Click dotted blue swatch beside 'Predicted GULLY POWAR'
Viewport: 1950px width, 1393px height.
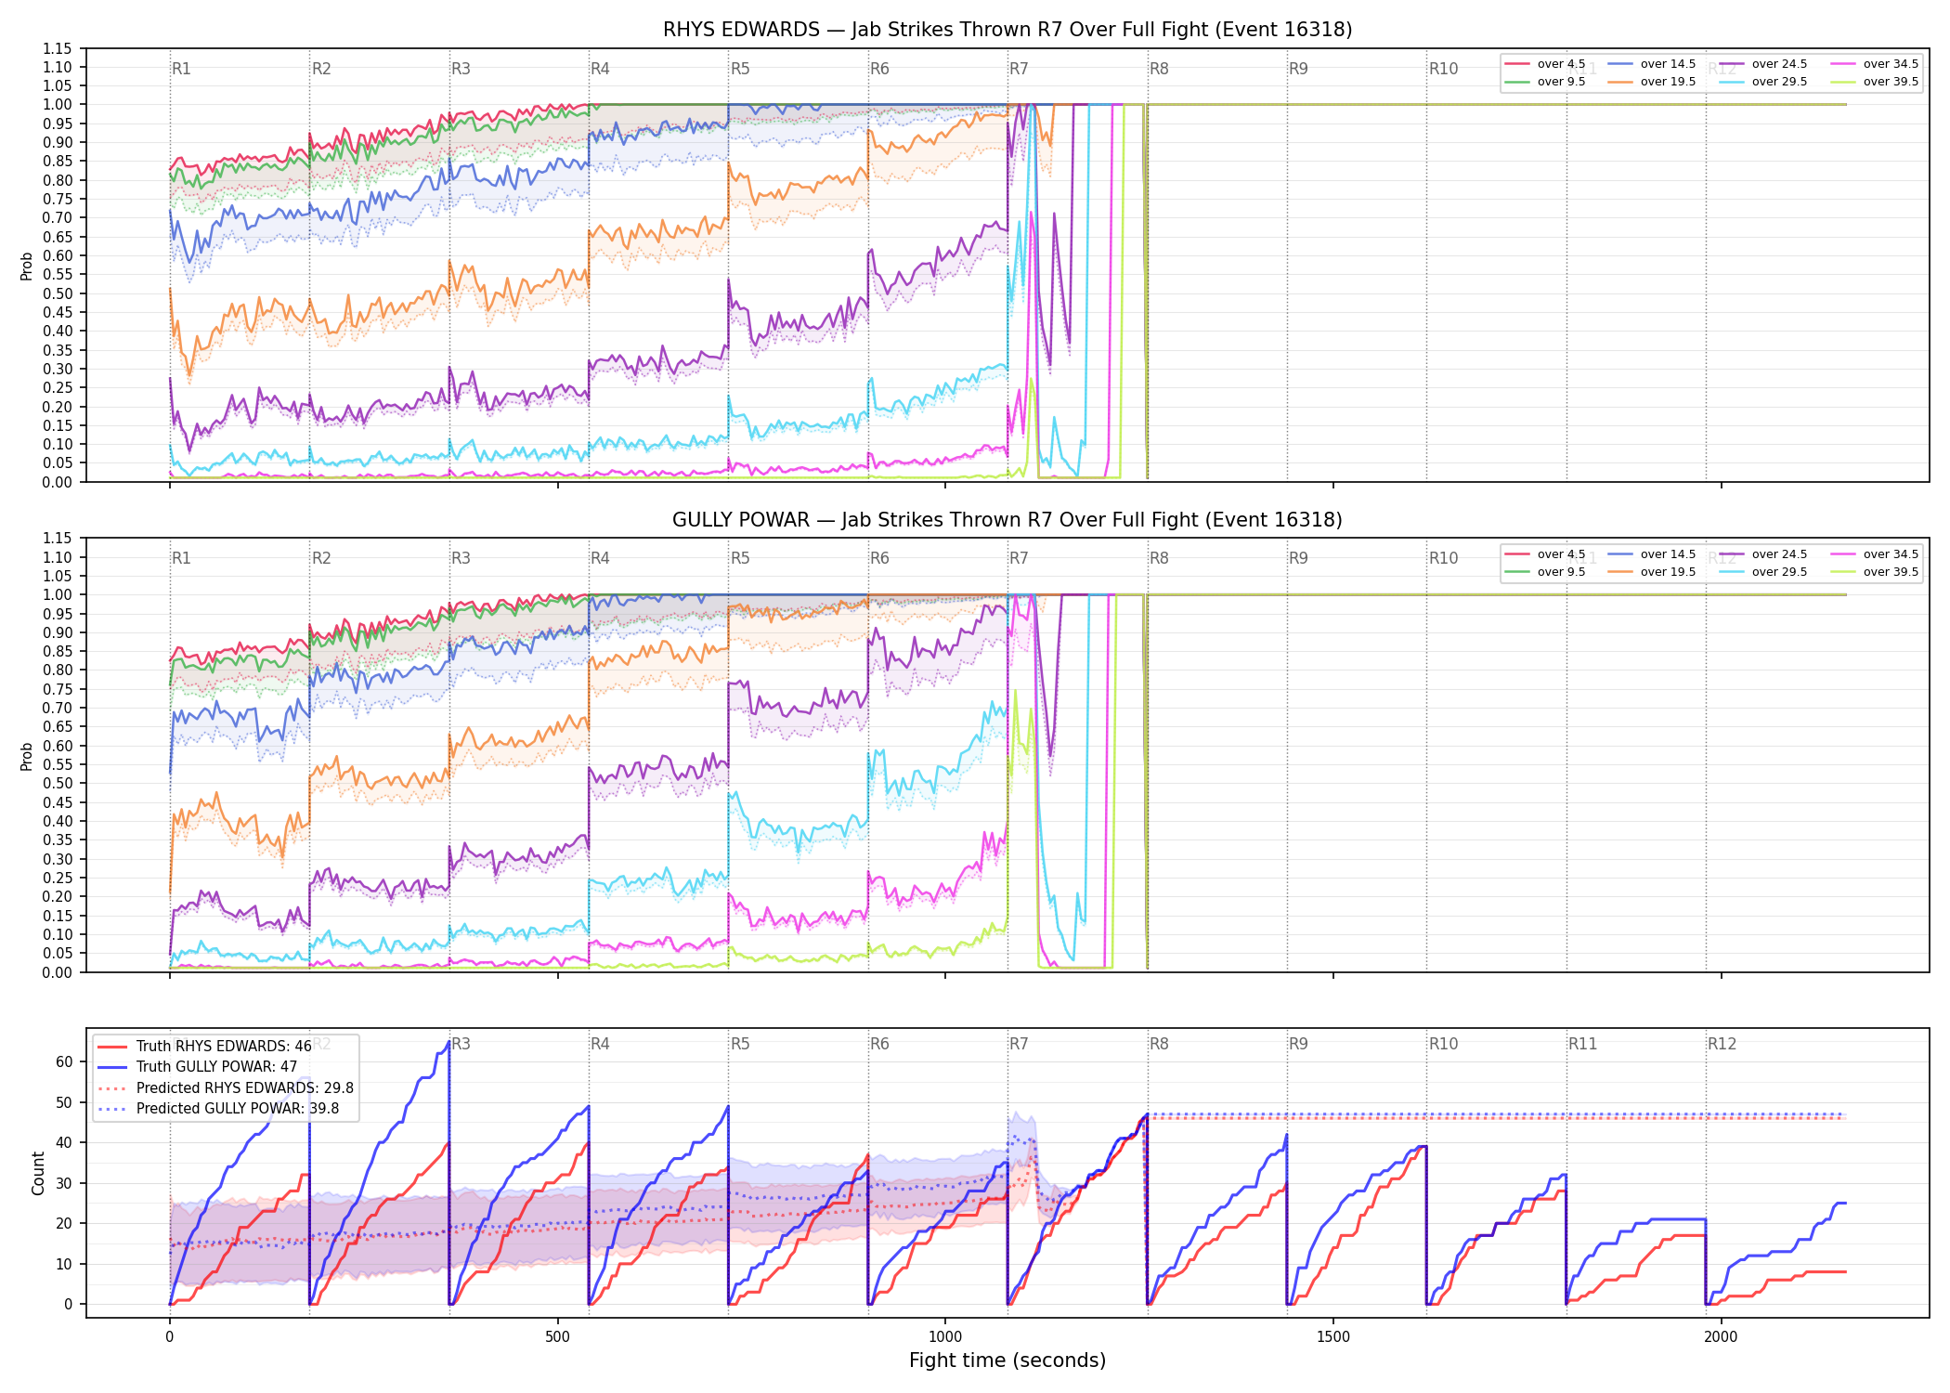click(x=112, y=1109)
